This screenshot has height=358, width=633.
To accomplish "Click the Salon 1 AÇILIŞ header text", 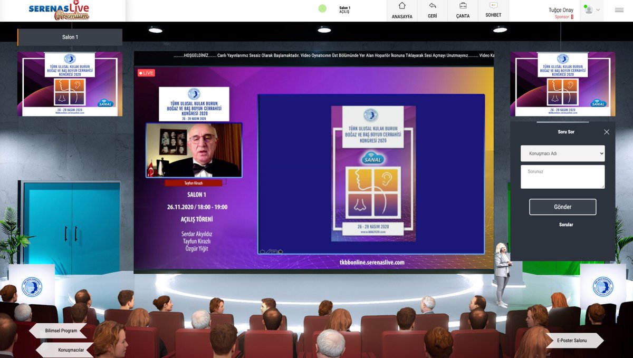I will click(344, 9).
